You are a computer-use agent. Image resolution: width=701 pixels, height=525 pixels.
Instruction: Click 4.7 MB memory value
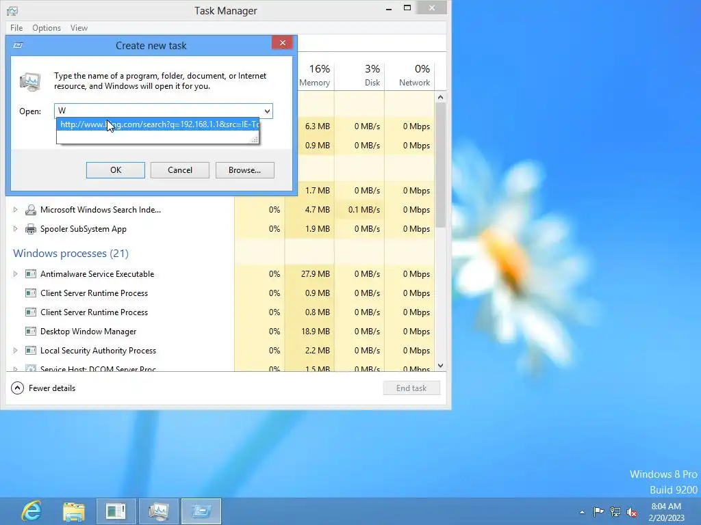pos(318,210)
